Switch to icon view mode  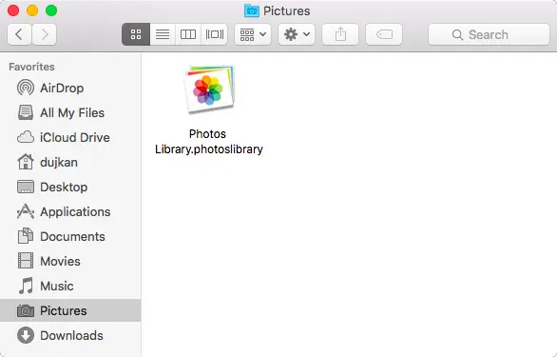(136, 34)
